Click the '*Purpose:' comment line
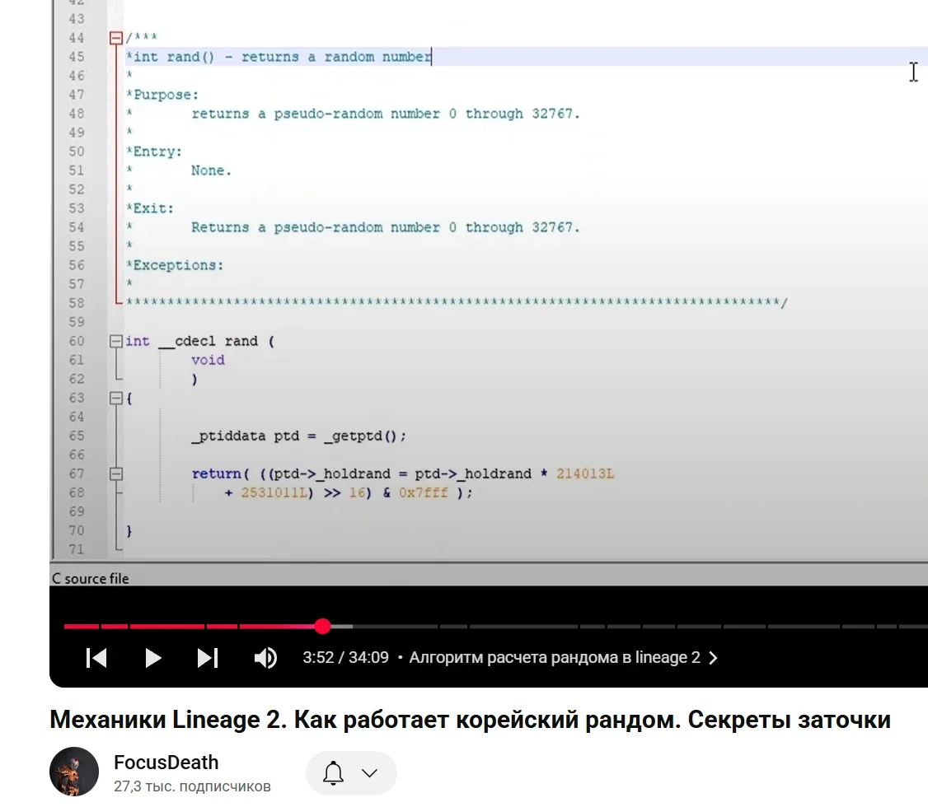 click(x=162, y=95)
